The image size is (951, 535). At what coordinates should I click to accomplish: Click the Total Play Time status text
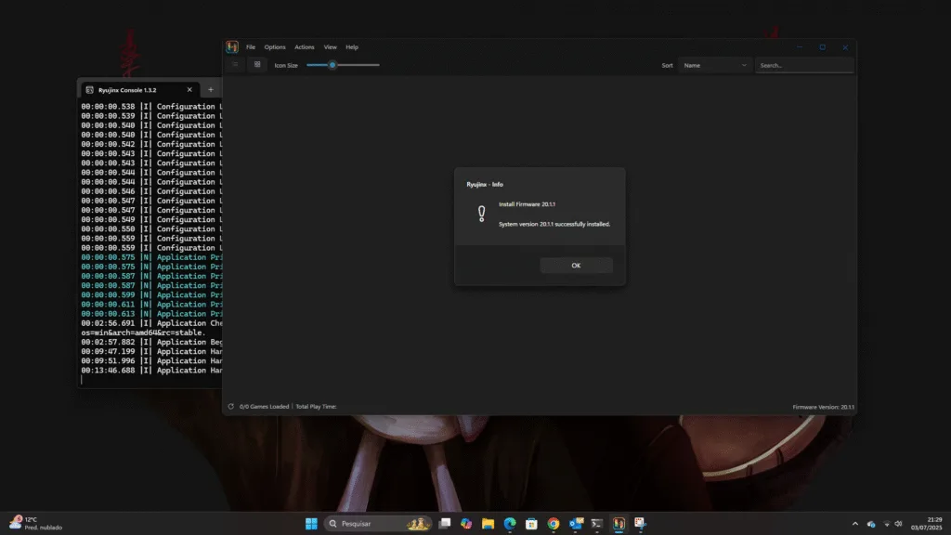[x=316, y=407]
